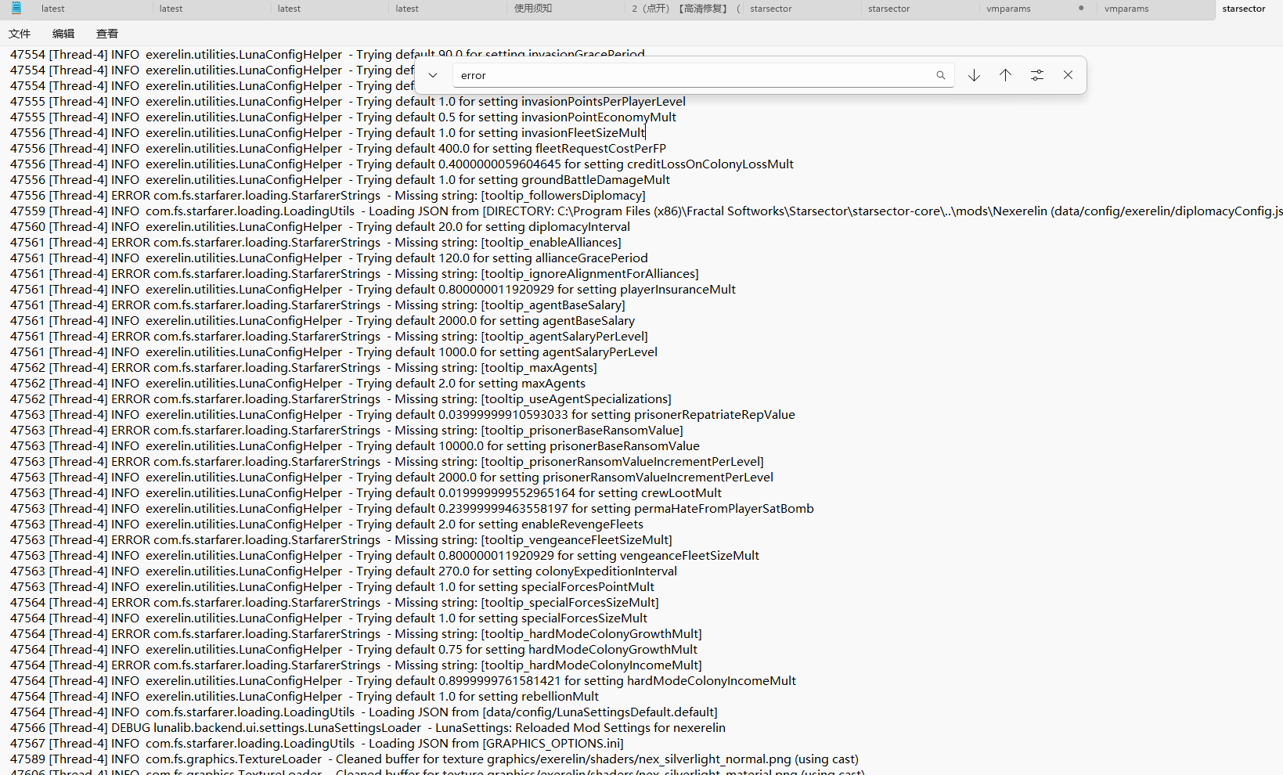The image size is (1283, 775).
Task: Open search options in the find bar
Action: 1036,75
